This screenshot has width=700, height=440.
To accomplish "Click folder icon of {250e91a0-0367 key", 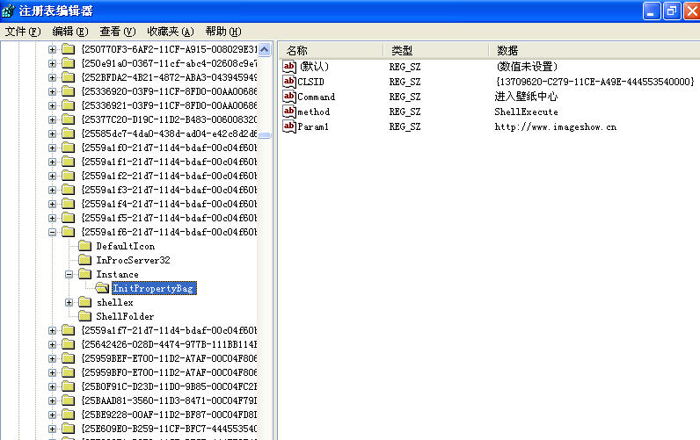I will (x=68, y=63).
